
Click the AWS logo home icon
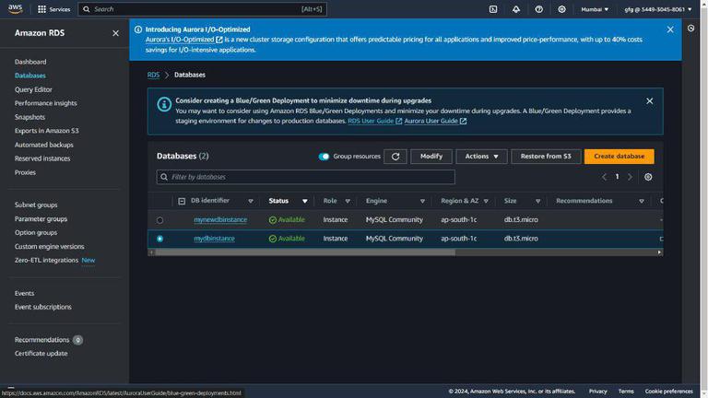point(15,9)
